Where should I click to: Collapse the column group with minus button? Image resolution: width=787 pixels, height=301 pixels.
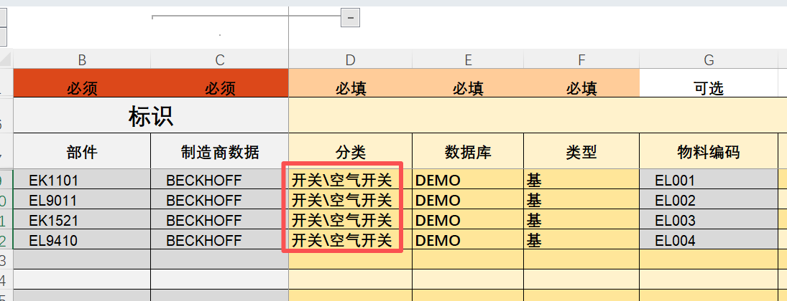[350, 17]
